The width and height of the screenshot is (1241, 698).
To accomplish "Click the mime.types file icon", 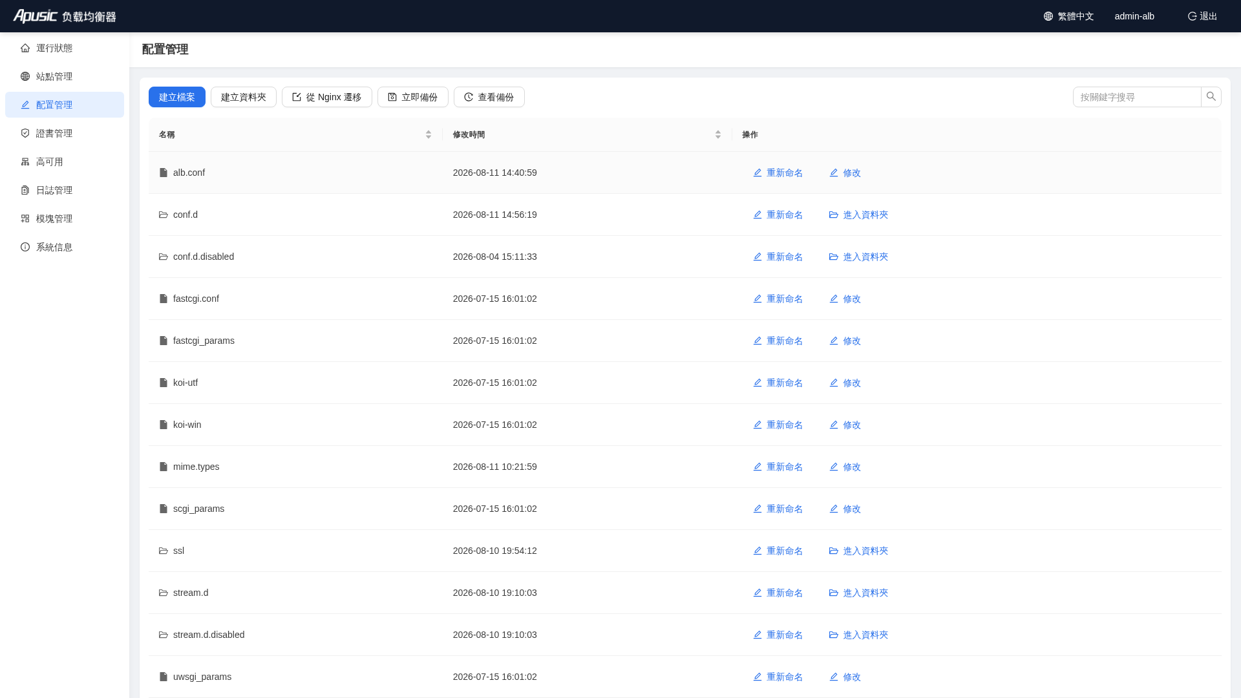I will point(164,467).
